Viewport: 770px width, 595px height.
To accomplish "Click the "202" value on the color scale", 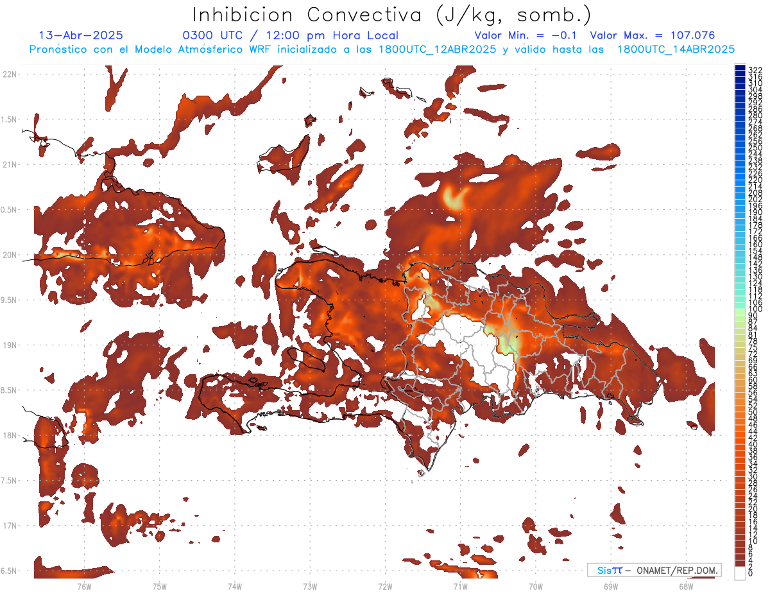I will click(x=755, y=199).
